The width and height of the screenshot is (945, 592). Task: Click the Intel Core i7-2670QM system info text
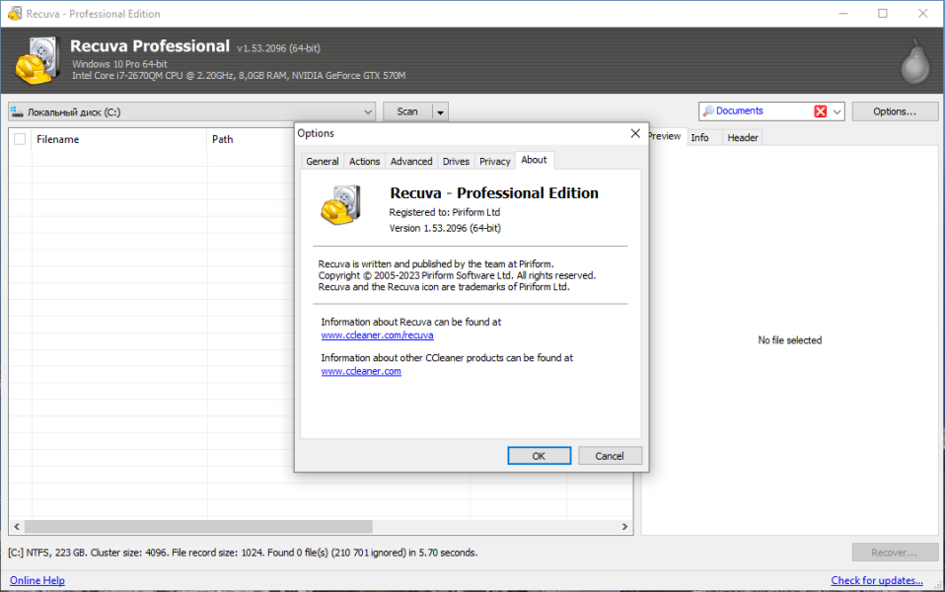click(x=239, y=76)
